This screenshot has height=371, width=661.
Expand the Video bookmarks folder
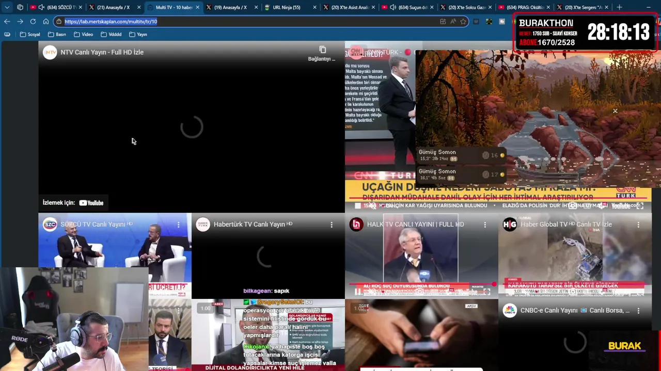coord(84,35)
